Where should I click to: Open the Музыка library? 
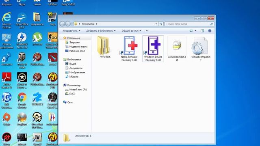click(x=74, y=77)
